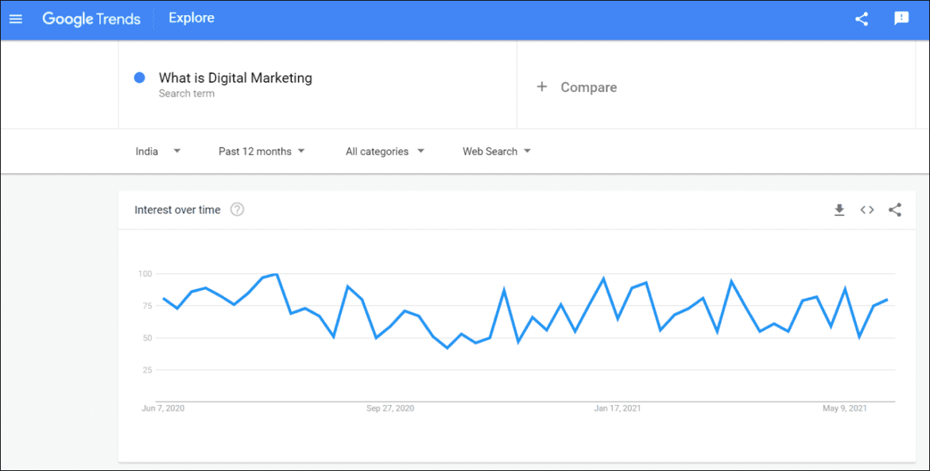The image size is (930, 471).
Task: Change the Past 12 months time range
Action: pyautogui.click(x=262, y=150)
